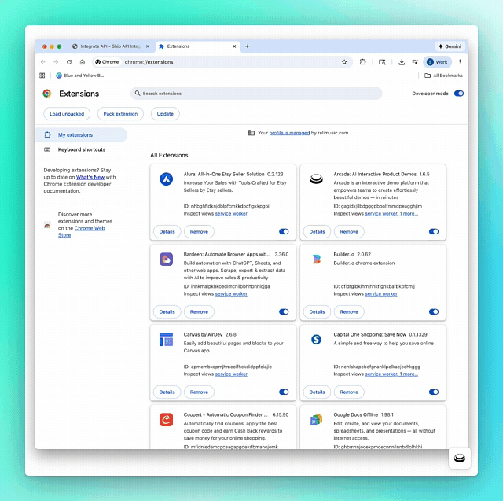Image resolution: width=503 pixels, height=501 pixels.
Task: Open Details for Alura extension
Action: [x=167, y=231]
